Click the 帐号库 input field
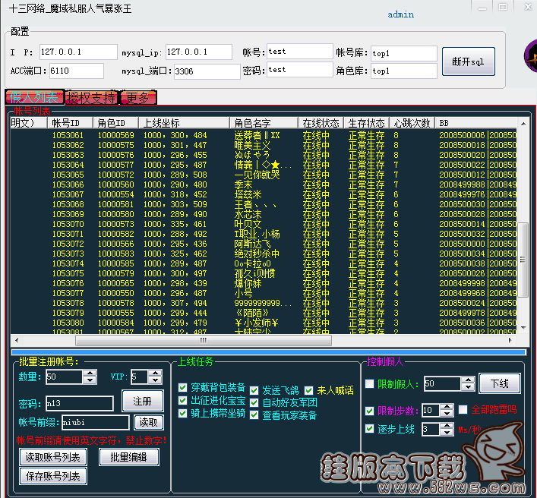The width and height of the screenshot is (537, 498). tap(404, 54)
